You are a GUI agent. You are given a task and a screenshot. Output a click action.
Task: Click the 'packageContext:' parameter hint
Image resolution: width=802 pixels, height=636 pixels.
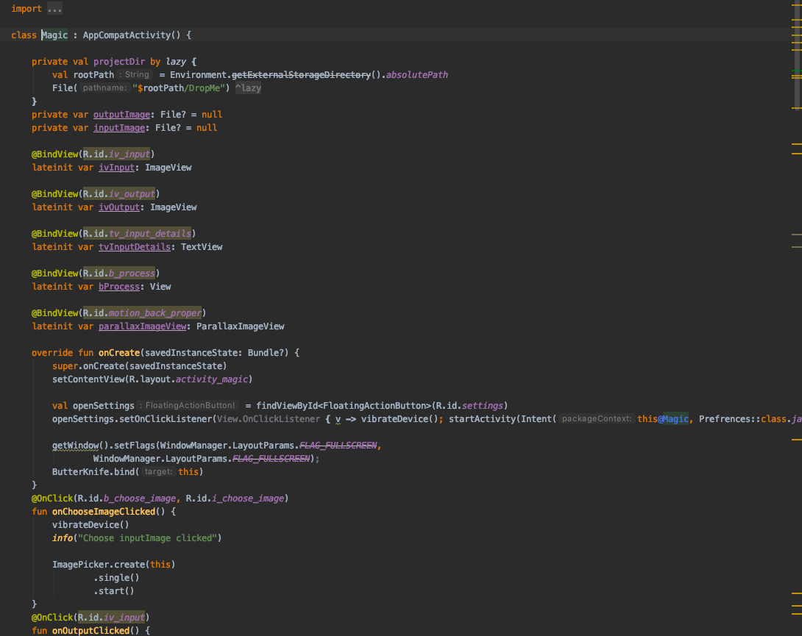tap(596, 419)
